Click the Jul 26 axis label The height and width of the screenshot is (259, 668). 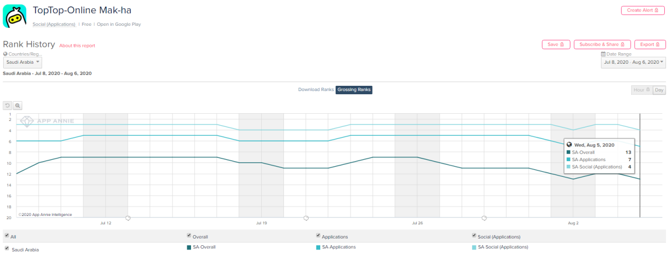coord(417,223)
